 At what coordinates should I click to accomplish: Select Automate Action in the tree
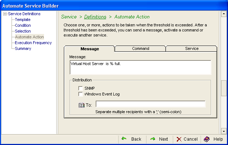pyautogui.click(x=29, y=37)
